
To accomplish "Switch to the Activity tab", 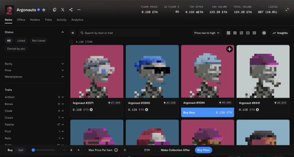I will [61, 20].
